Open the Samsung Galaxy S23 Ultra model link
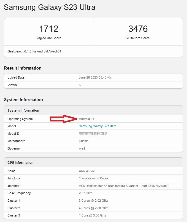 pos(97,126)
